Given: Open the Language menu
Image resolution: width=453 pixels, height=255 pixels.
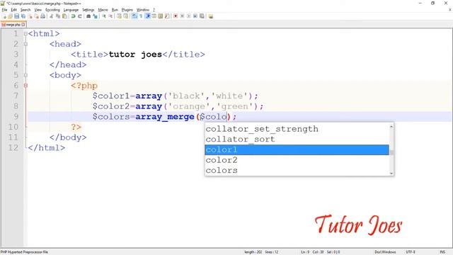Looking at the screenshot, I should (71, 10).
